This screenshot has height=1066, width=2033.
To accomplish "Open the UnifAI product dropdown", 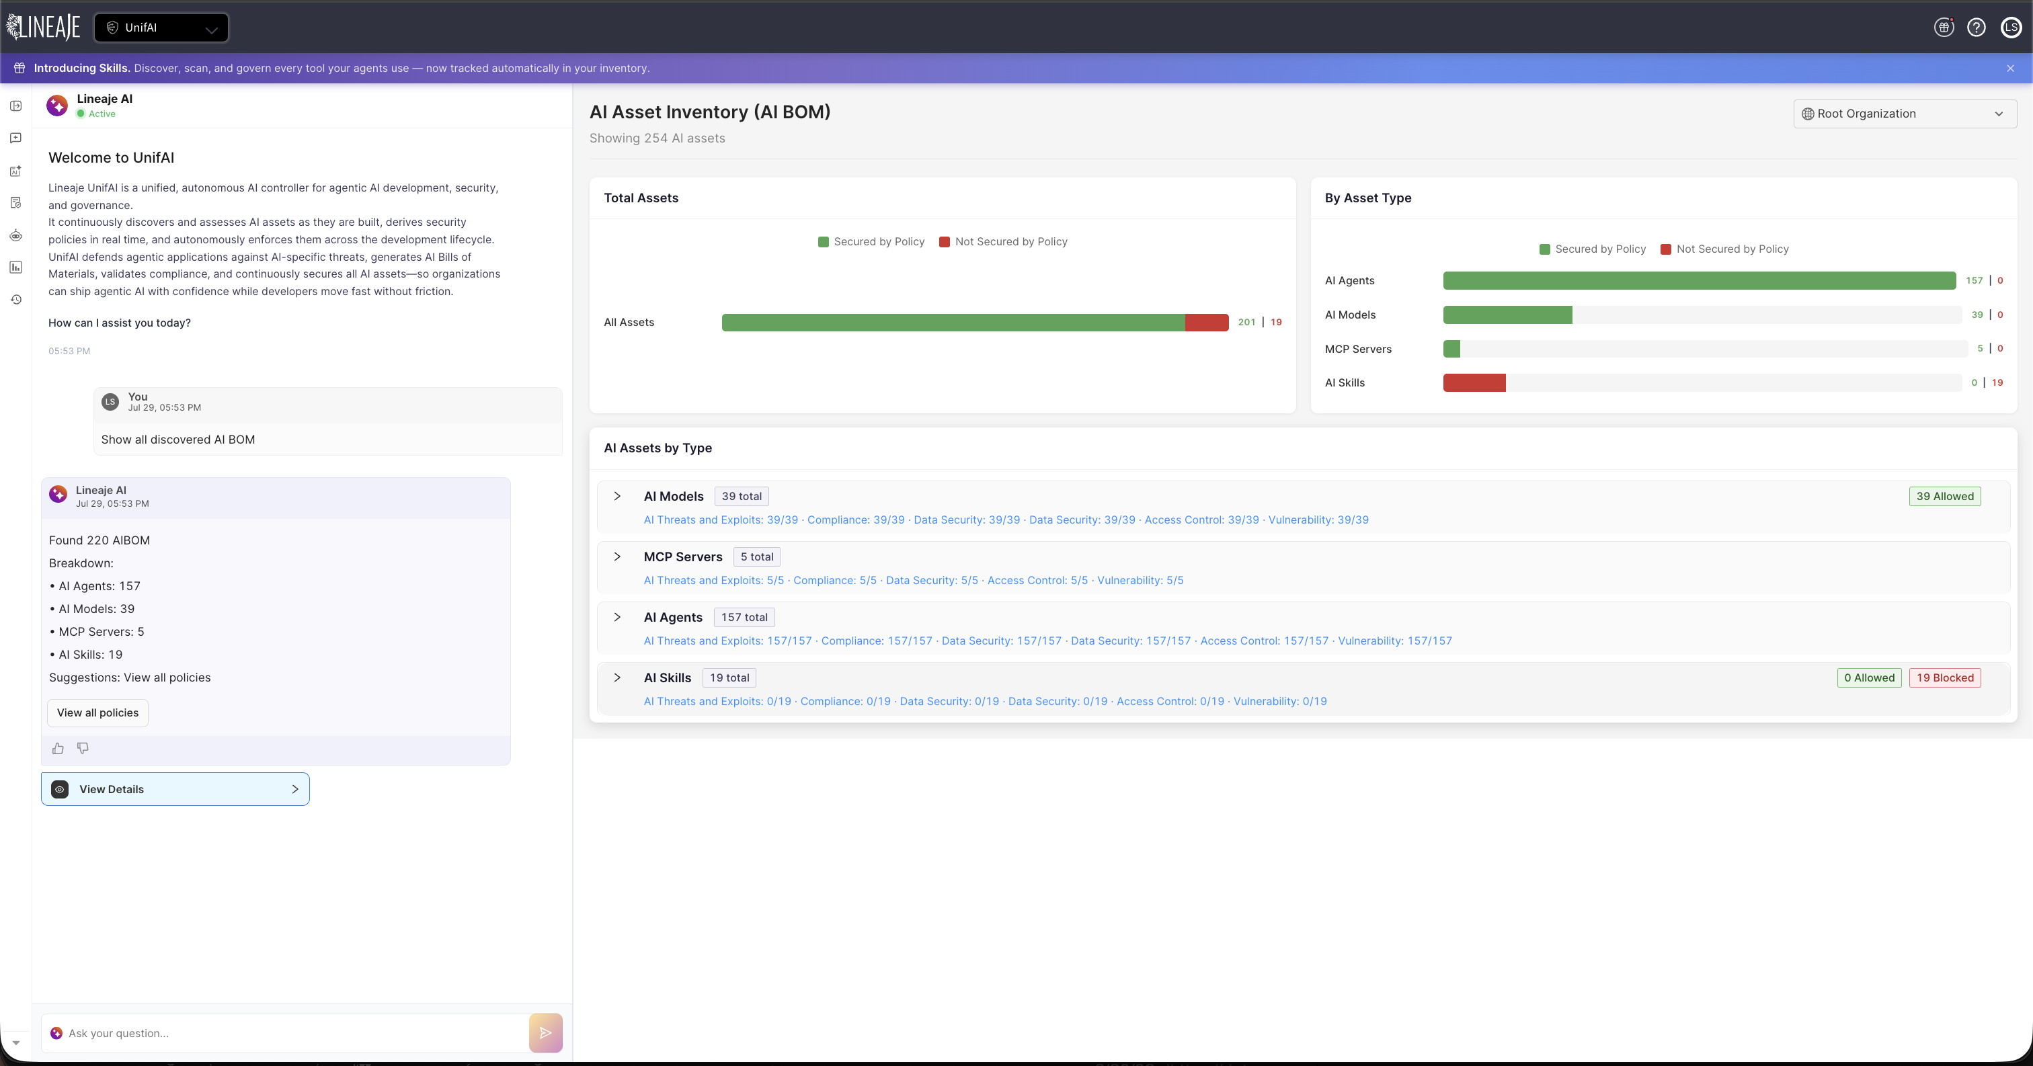I will click(162, 28).
